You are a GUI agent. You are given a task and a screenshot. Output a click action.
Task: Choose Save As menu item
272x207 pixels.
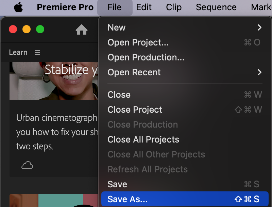[x=128, y=199]
